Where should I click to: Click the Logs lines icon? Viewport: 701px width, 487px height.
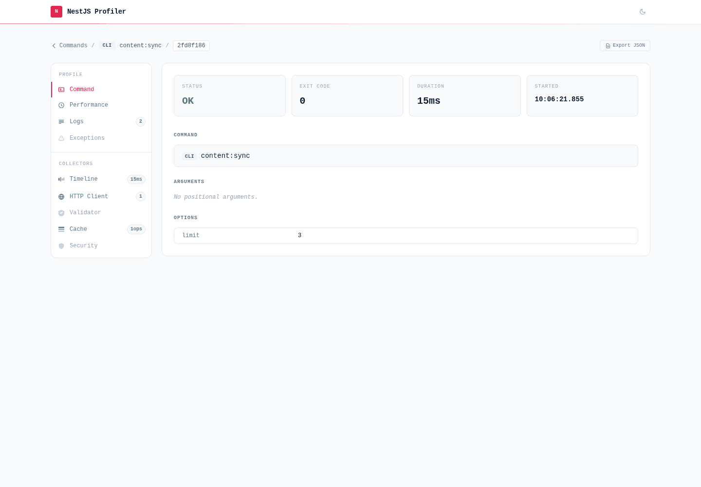point(61,122)
